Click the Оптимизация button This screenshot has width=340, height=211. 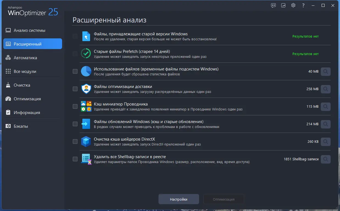tap(224, 199)
